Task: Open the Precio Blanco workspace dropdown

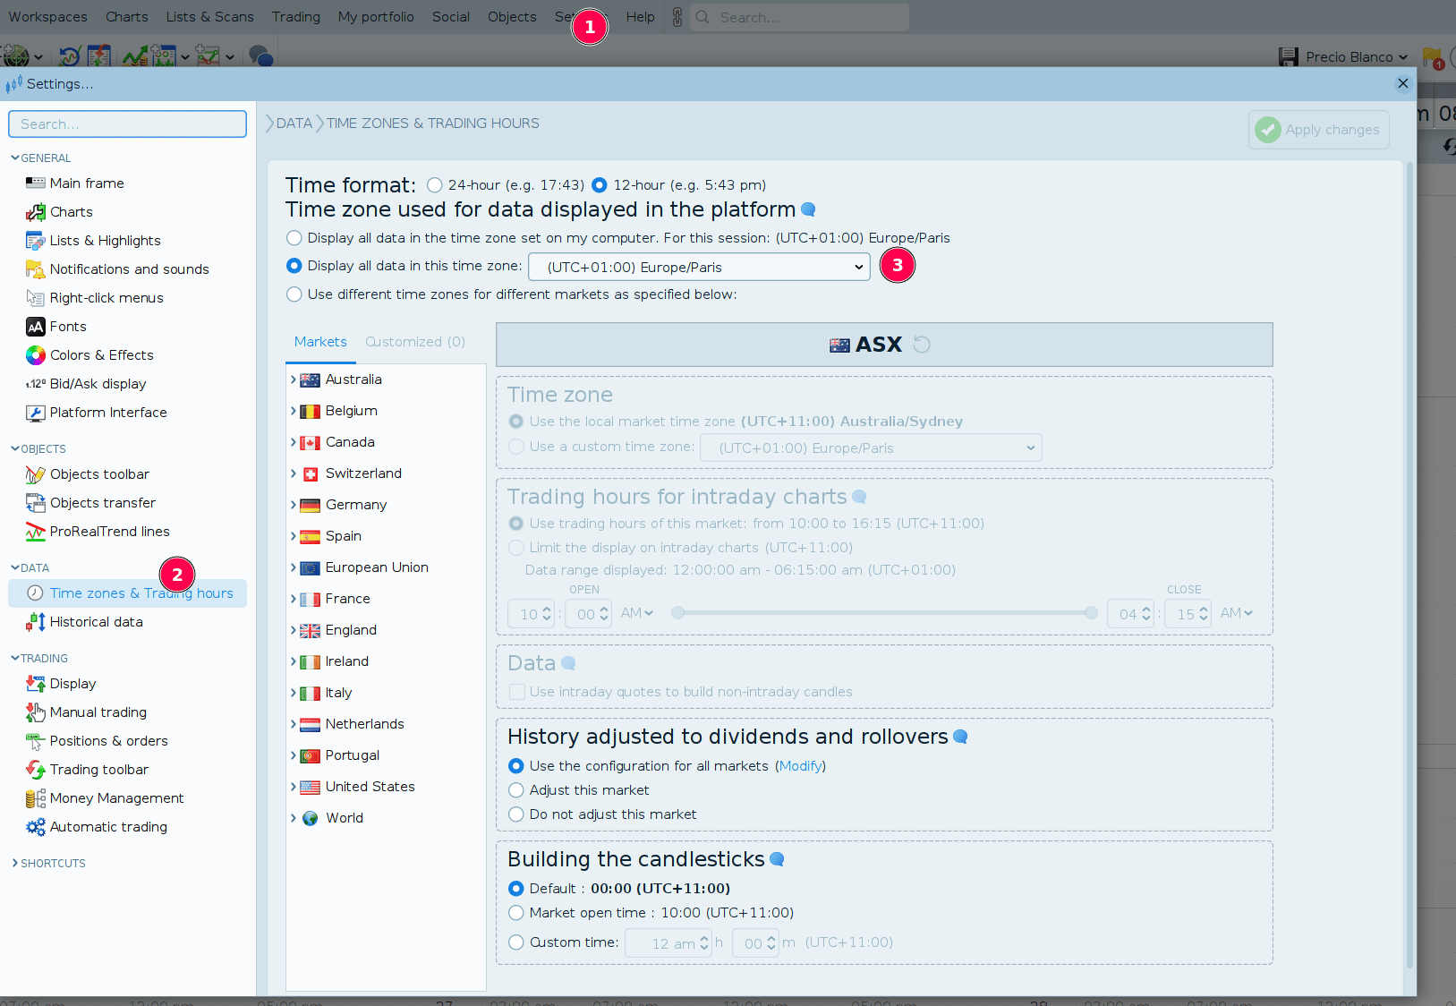Action: [1356, 57]
